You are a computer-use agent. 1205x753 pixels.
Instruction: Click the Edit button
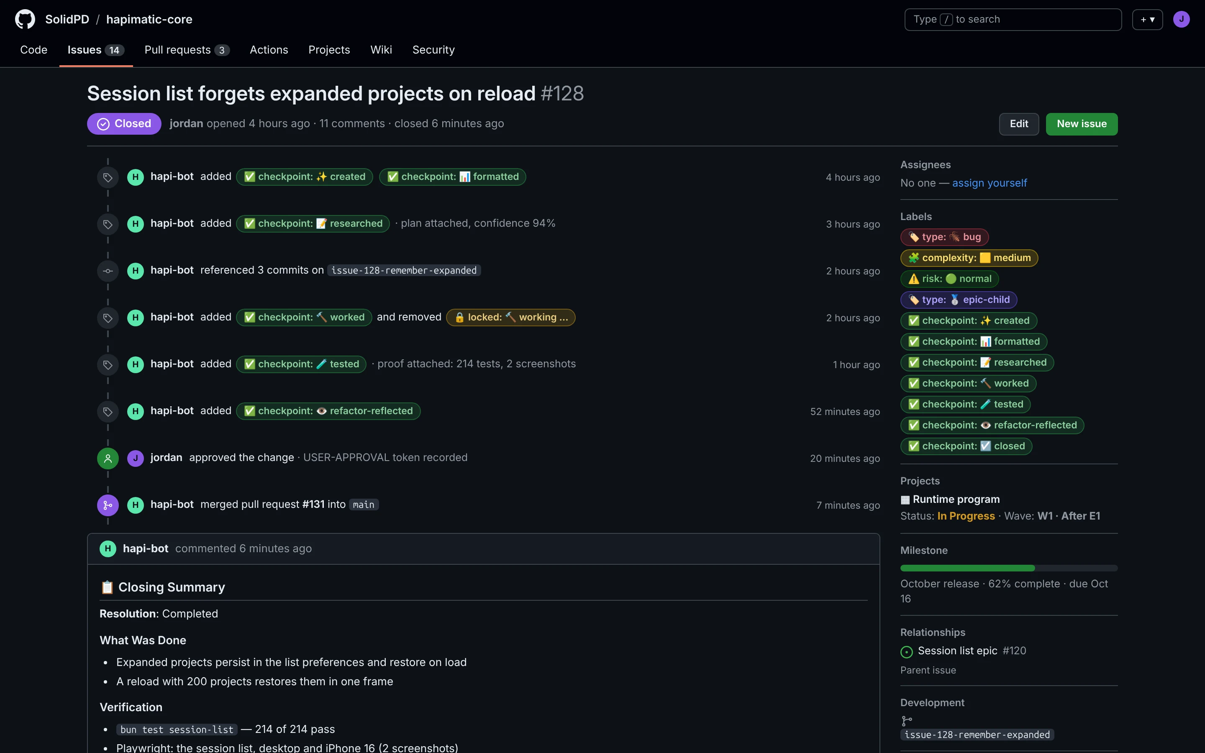coord(1019,124)
